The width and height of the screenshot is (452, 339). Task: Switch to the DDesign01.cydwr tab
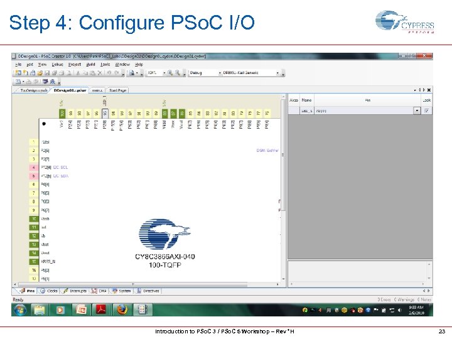[70, 90]
